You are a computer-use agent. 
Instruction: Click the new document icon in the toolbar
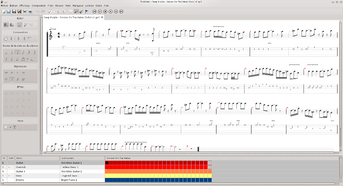[3, 12]
